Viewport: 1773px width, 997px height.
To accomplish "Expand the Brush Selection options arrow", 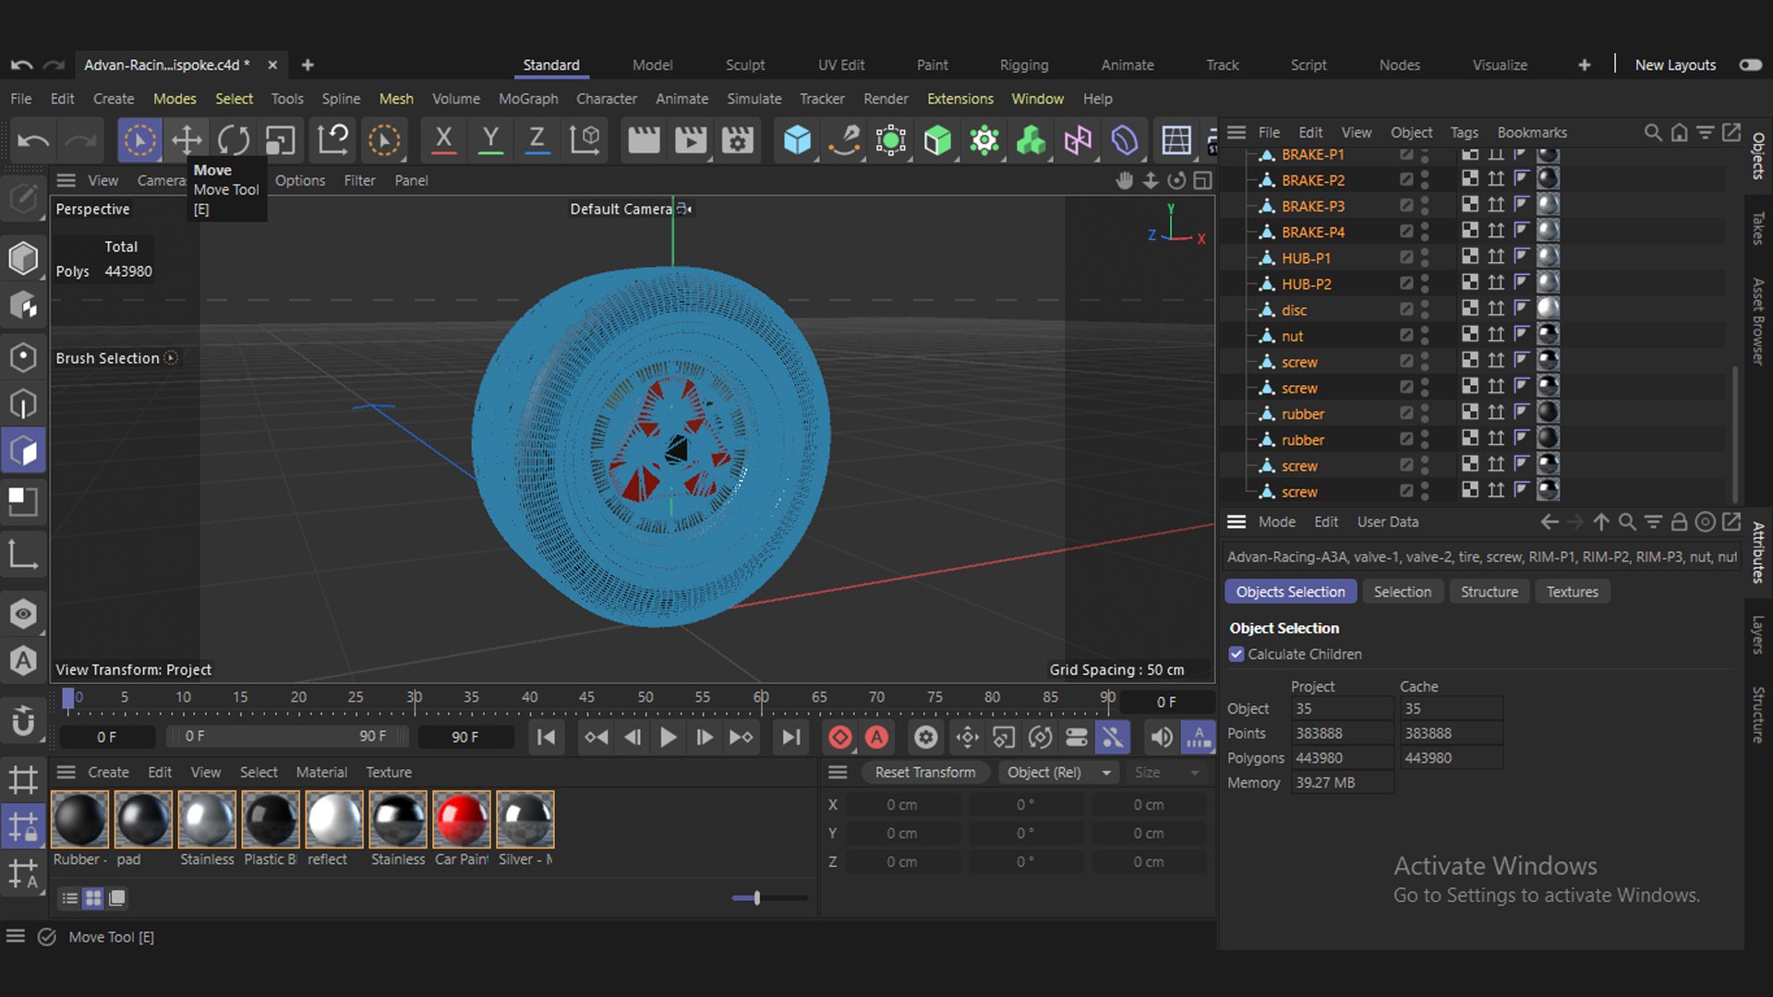I will pos(171,358).
